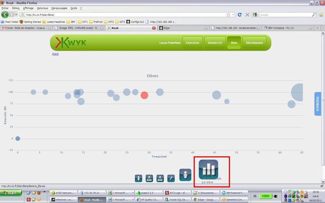The height and width of the screenshot is (203, 325).
Task: Select the pencil dock icon
Action: click(x=171, y=178)
